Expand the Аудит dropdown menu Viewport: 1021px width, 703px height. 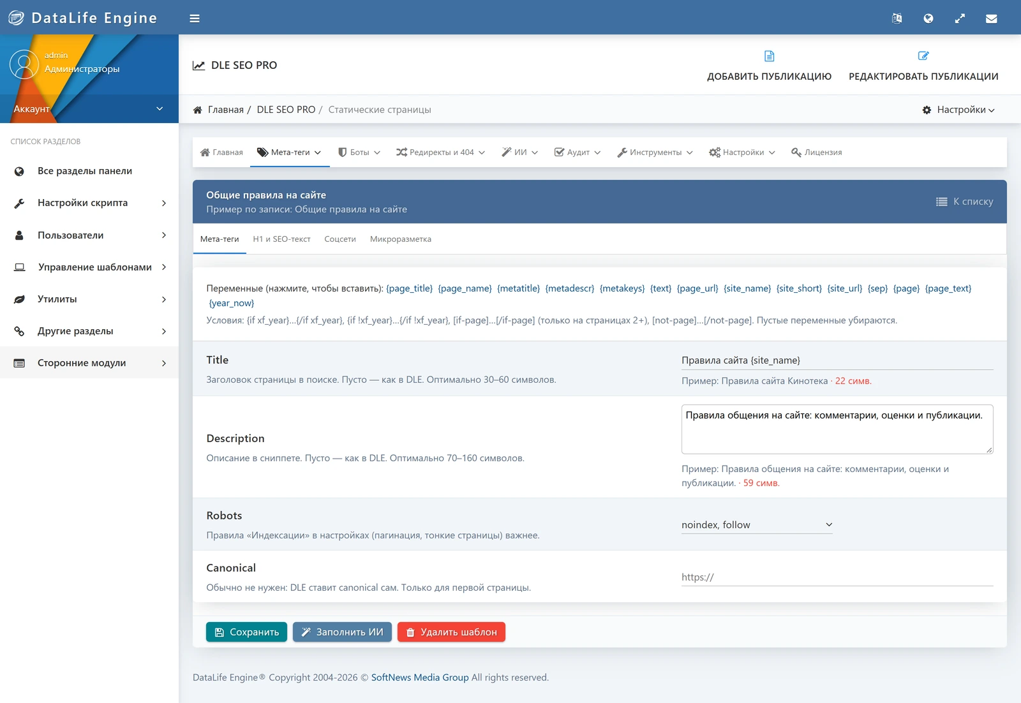(x=578, y=152)
